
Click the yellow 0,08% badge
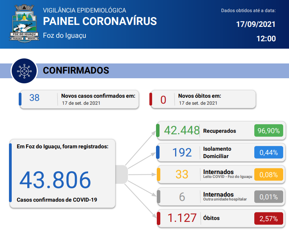(x=269, y=174)
